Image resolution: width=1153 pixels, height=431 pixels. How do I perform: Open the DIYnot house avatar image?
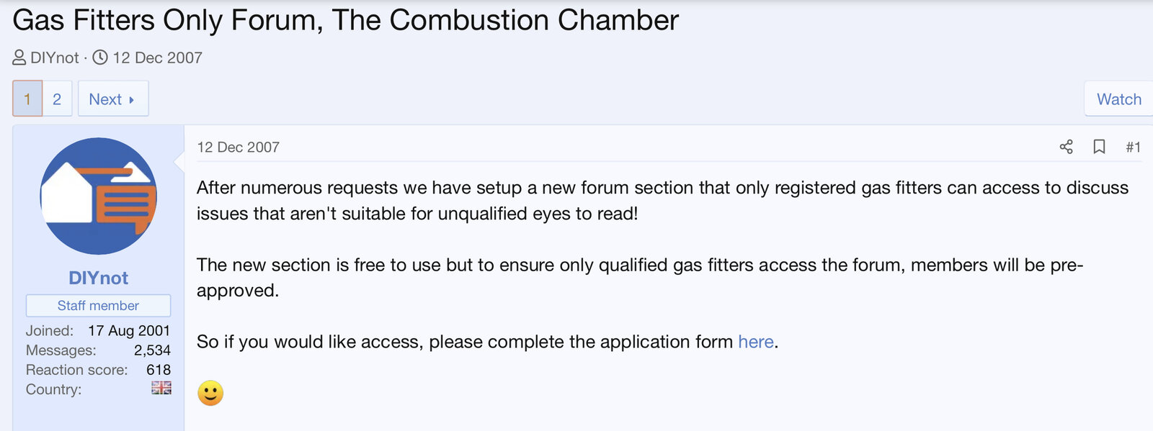pyautogui.click(x=98, y=196)
